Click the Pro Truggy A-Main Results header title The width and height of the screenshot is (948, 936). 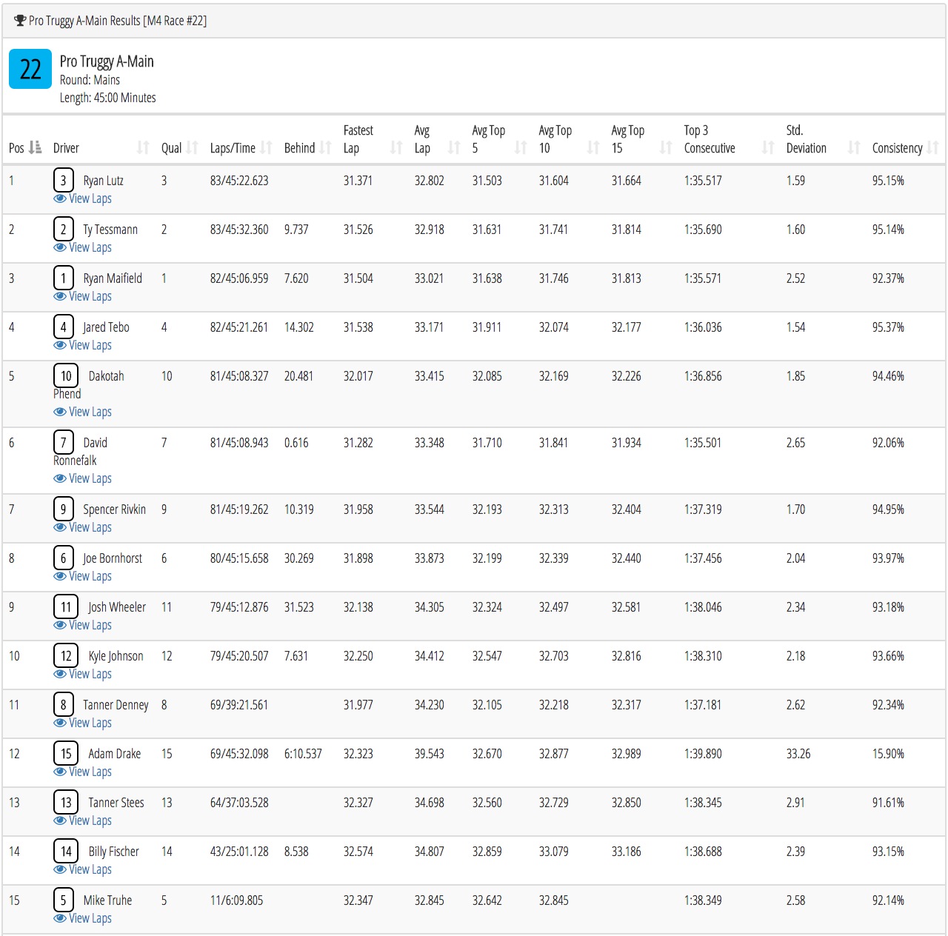118,21
